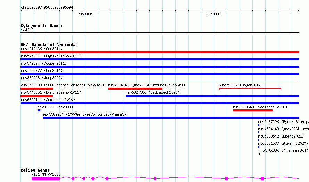This screenshot has height=182, width=309.
Task: Click the ruler's right arrowhead
Action: click(x=298, y=11)
